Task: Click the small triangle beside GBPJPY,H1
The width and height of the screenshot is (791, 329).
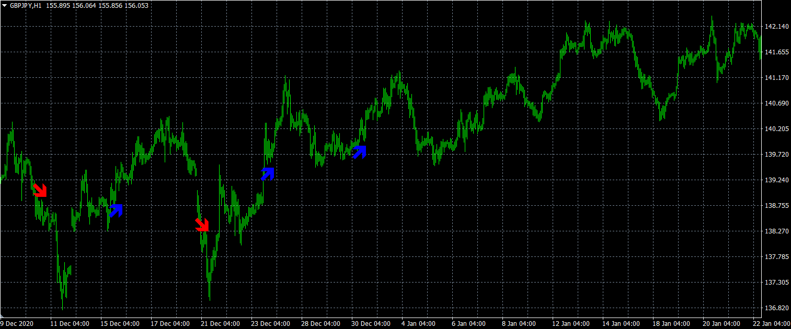Action: tap(5, 6)
